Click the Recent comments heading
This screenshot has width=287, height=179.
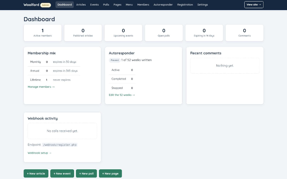coord(206,53)
